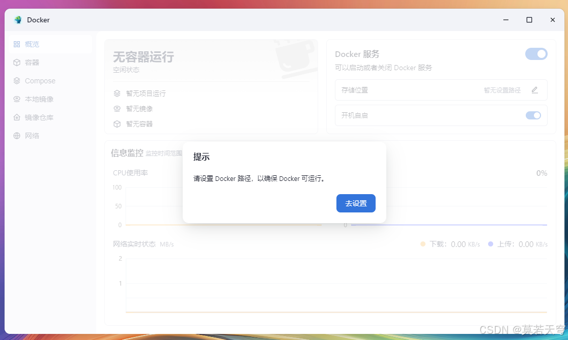
Task: Click the 信息监控 heading
Action: [127, 153]
